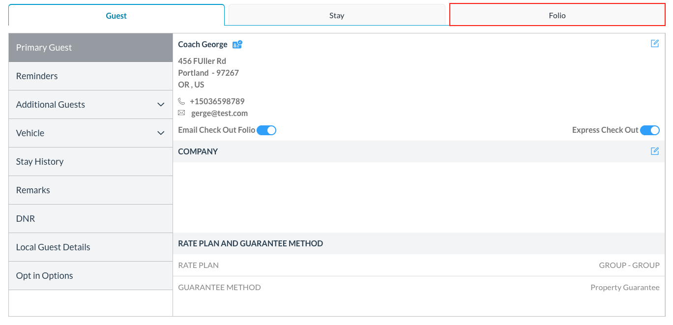Edit primary guest details with pencil icon
673x325 pixels.
pyautogui.click(x=654, y=43)
